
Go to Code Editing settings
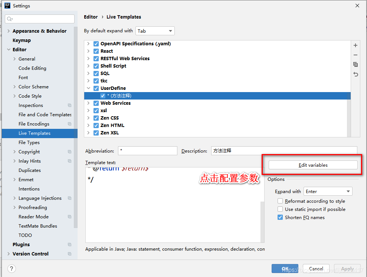(x=32, y=68)
